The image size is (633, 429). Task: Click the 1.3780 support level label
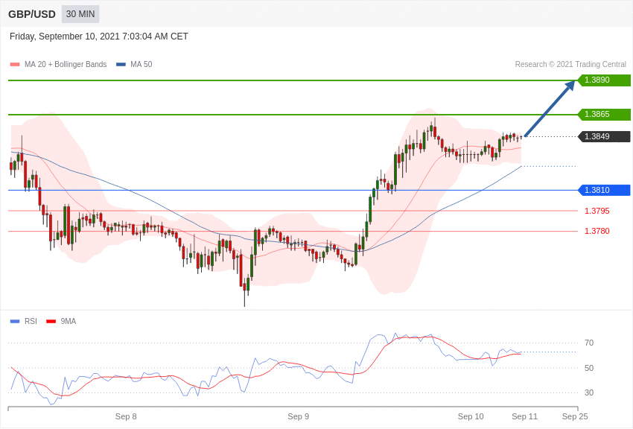(597, 231)
